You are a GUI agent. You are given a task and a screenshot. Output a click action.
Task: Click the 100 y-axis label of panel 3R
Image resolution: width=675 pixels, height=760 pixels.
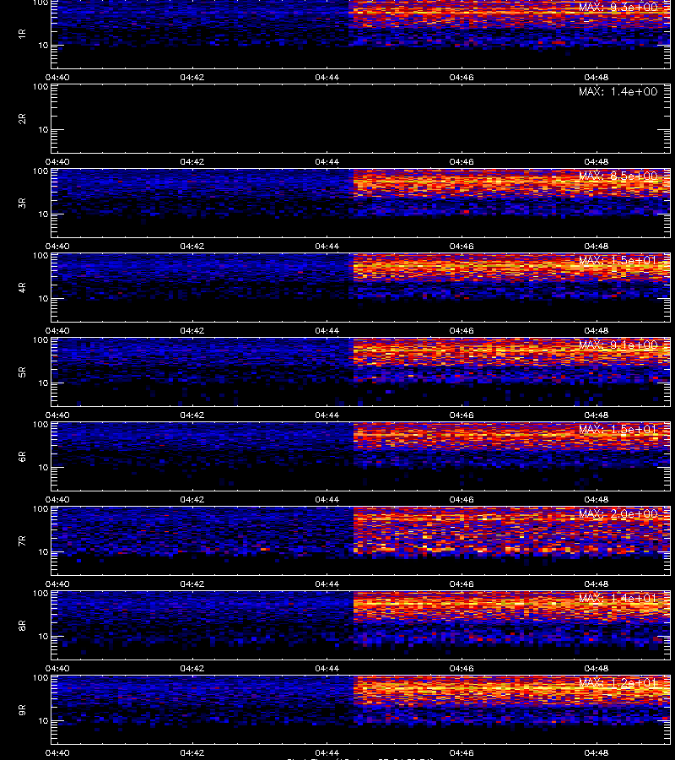[x=40, y=171]
